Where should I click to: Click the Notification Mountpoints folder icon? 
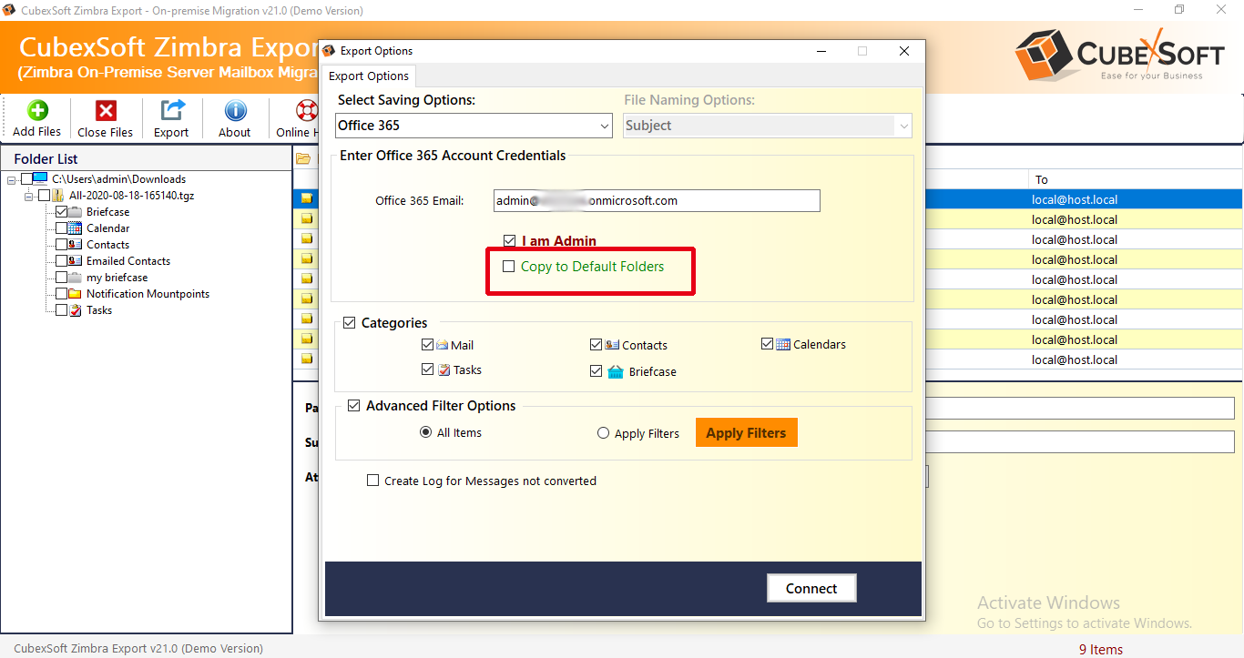click(75, 294)
